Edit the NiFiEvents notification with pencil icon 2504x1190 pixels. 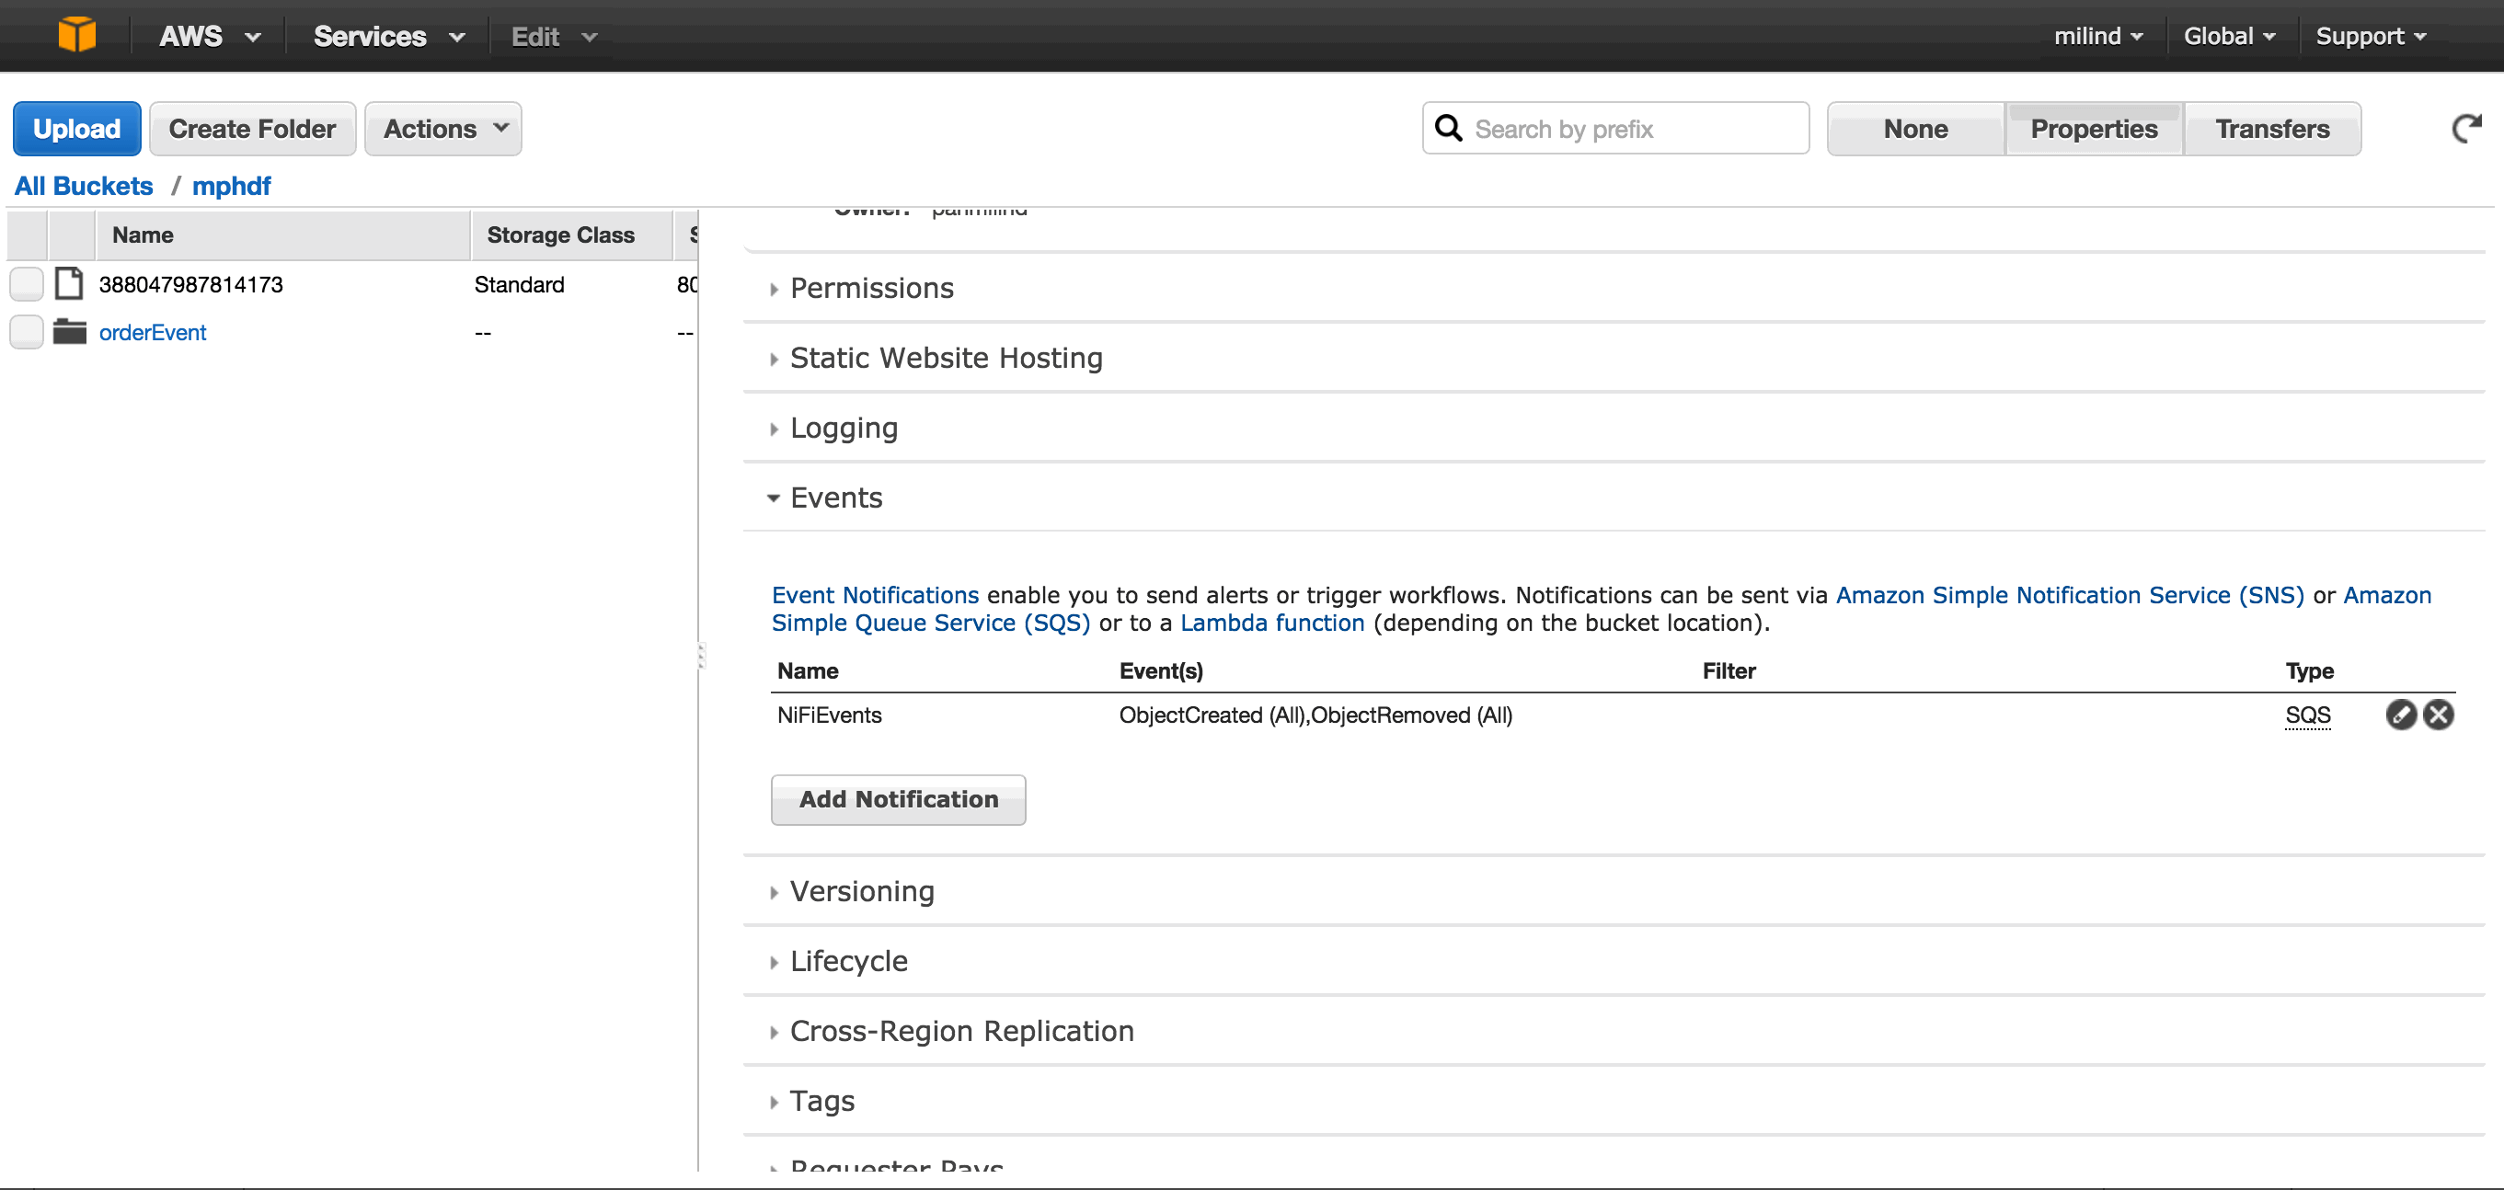coord(2400,715)
